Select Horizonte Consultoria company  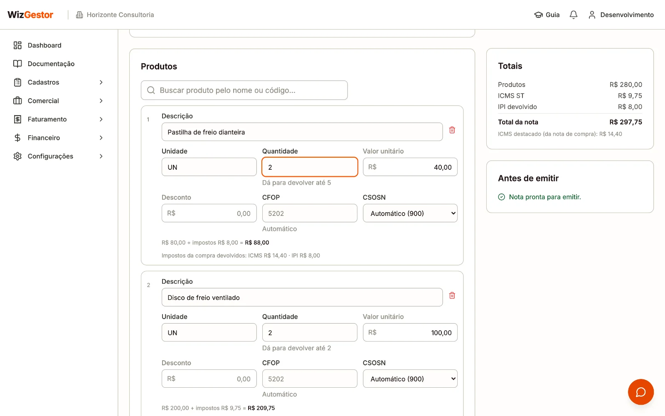pyautogui.click(x=115, y=15)
